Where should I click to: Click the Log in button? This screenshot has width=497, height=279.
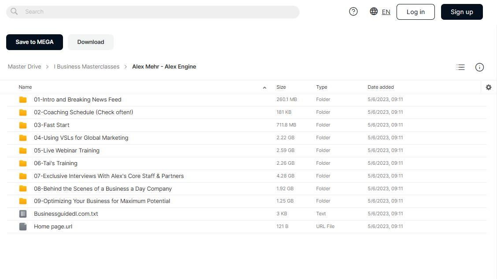point(415,12)
